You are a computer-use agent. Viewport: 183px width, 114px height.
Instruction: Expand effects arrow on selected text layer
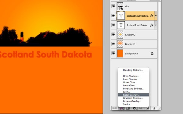pos(156,16)
